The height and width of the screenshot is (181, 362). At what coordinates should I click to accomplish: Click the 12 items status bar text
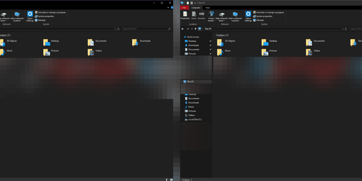(185, 180)
